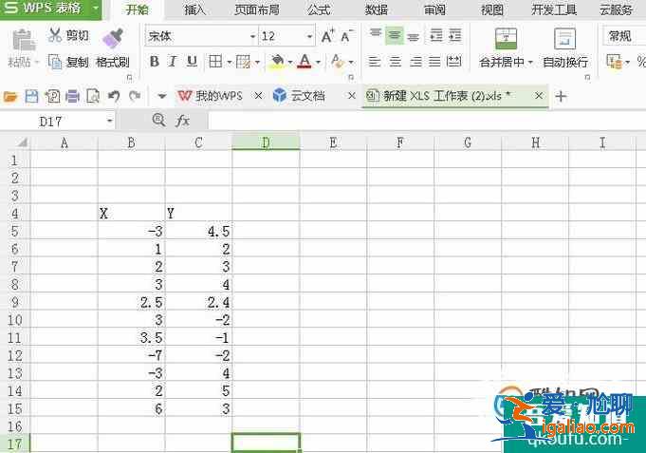
Task: Click the print icon
Action: point(72,97)
